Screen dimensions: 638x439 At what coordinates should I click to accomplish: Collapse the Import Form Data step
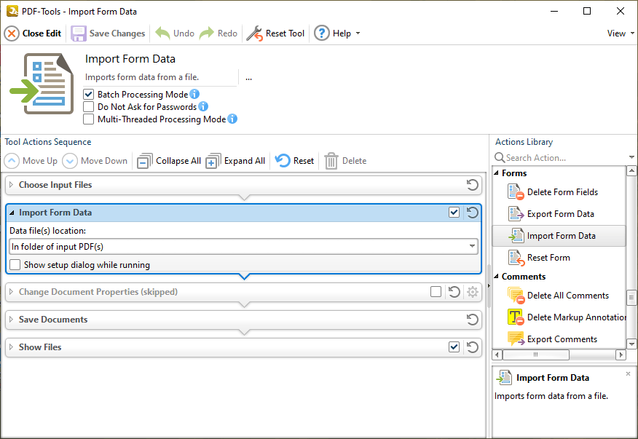pyautogui.click(x=12, y=213)
